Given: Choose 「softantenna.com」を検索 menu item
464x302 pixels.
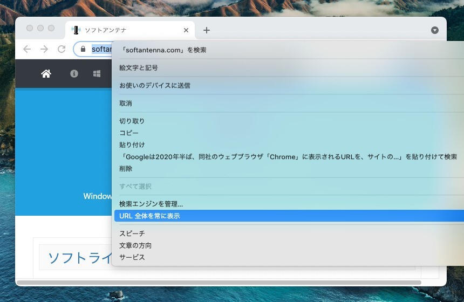Looking at the screenshot, I should [x=164, y=50].
